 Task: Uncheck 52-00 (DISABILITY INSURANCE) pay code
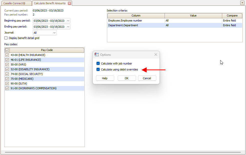pos(7,69)
